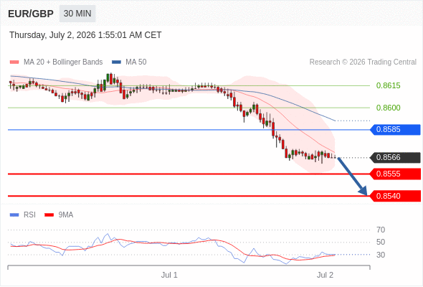The height and width of the screenshot is (287, 423).
Task: Toggle MA 20 + Bollinger Bands legend swatch
Action: 14,62
